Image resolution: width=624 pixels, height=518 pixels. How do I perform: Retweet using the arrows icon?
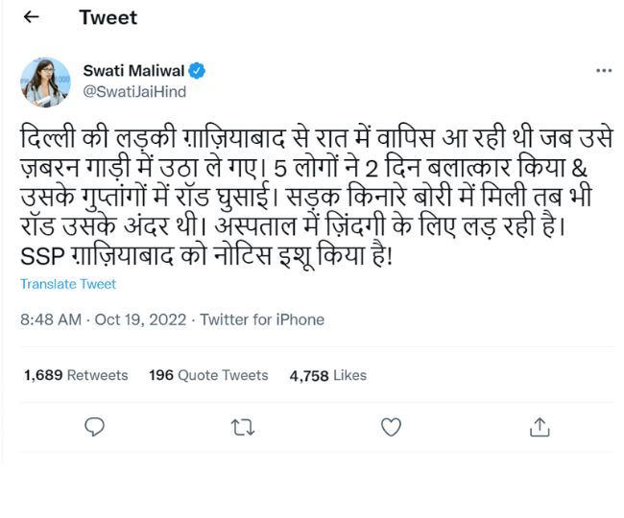tap(243, 428)
